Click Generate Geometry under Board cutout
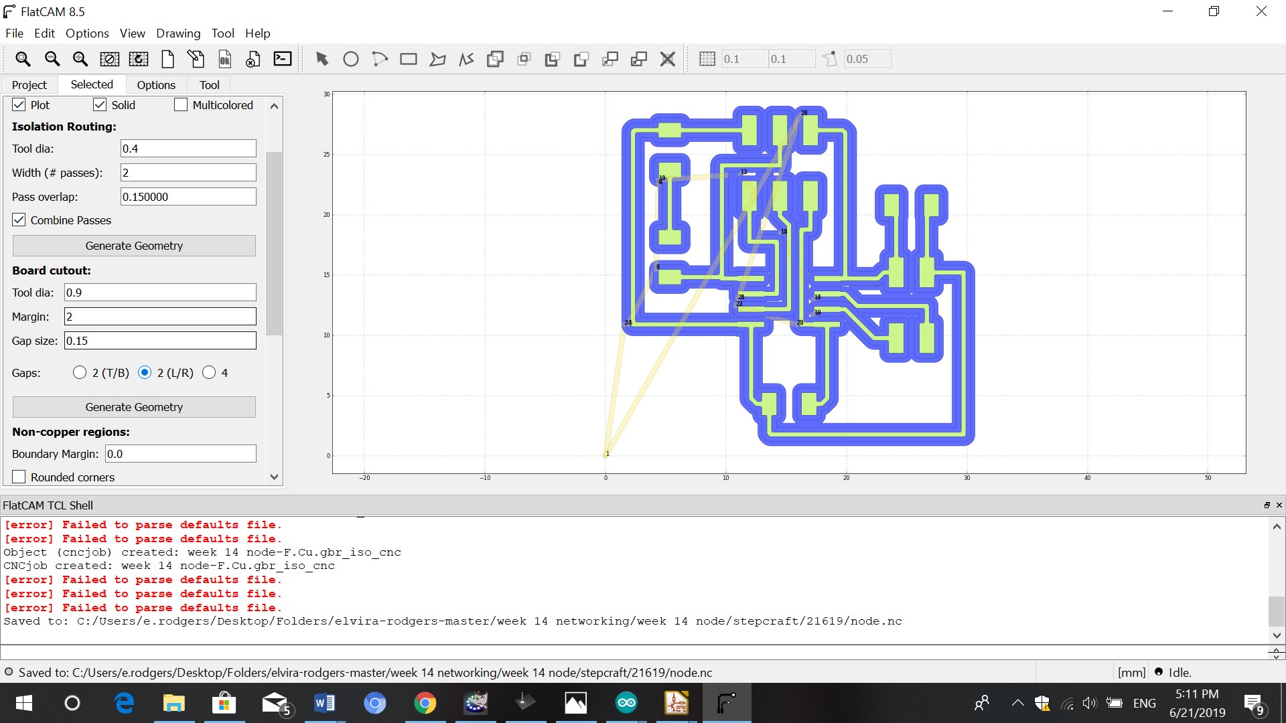 point(134,407)
